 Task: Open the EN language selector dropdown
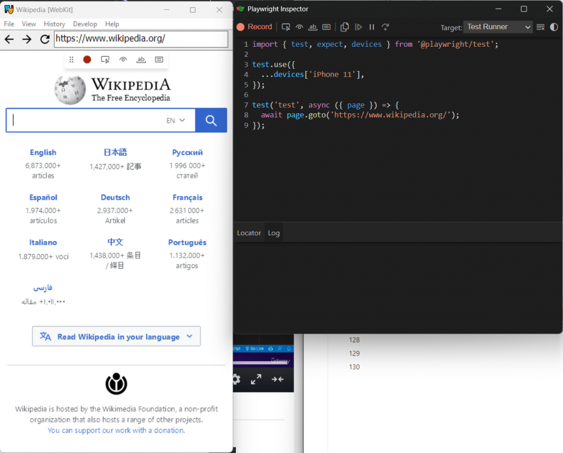click(175, 121)
